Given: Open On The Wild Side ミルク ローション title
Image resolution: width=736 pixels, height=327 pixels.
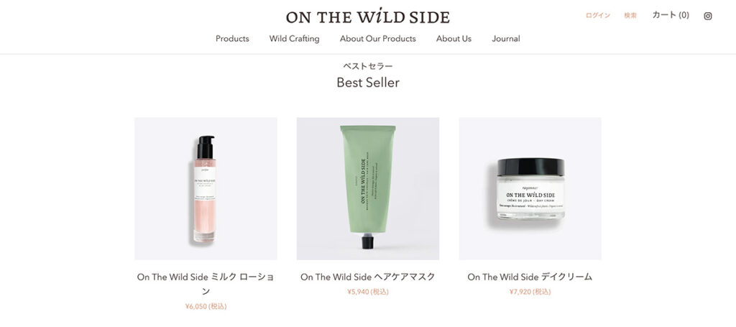Looking at the screenshot, I should tap(206, 284).
